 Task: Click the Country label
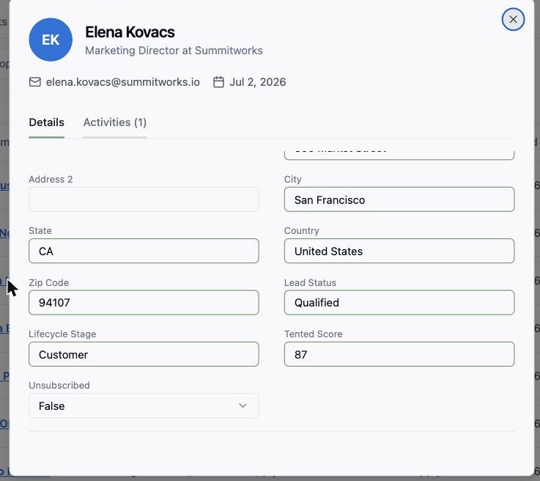[x=301, y=230]
